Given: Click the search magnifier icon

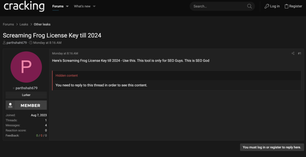Looking at the screenshot, I should (250, 6).
